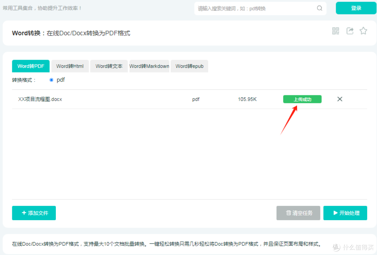This screenshot has height=255, width=377.
Task: Click the share icon
Action: point(350,31)
